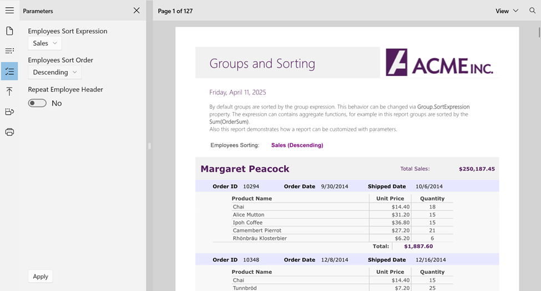Select the Parameters checklist icon
541x291 pixels.
pyautogui.click(x=9, y=72)
